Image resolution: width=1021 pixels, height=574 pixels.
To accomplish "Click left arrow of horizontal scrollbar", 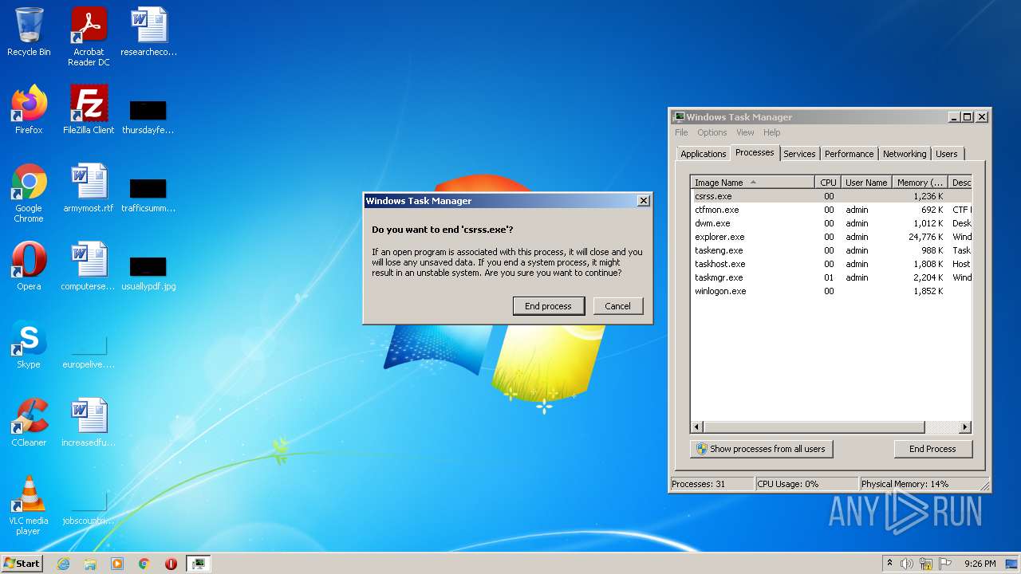I will click(x=698, y=427).
